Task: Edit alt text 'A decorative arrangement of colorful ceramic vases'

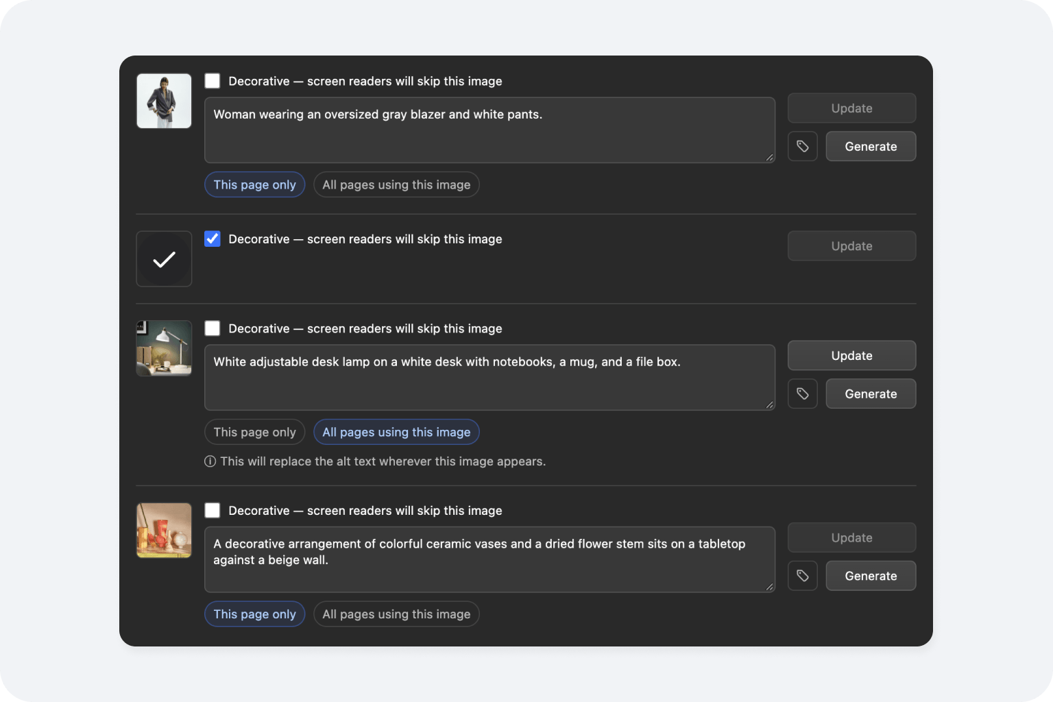Action: pyautogui.click(x=489, y=559)
